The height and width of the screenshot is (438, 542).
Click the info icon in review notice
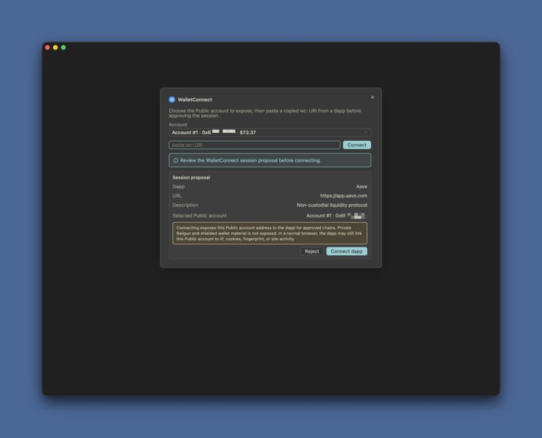click(175, 160)
